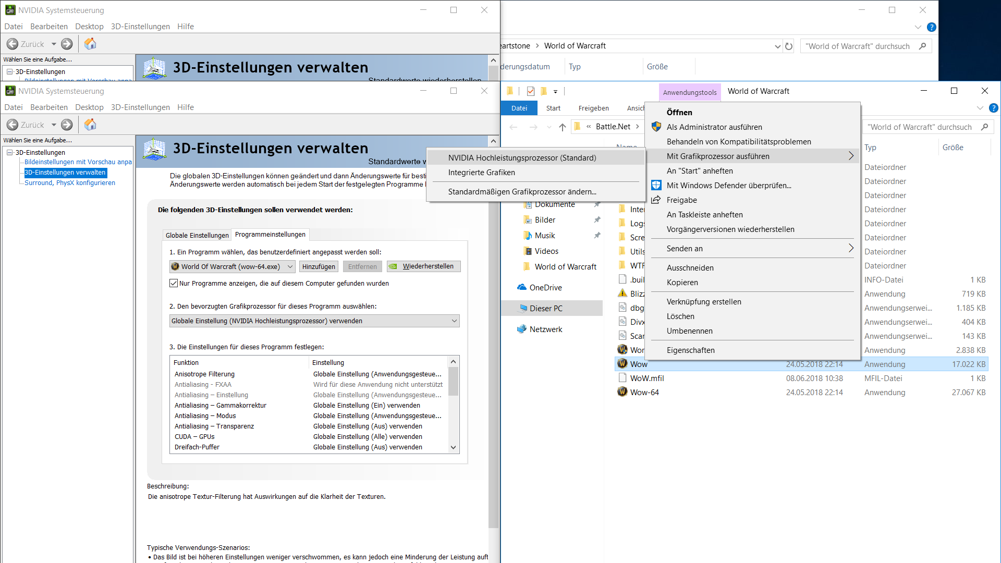Click the Wow application icon in file list
The width and height of the screenshot is (1001, 563).
pos(622,364)
